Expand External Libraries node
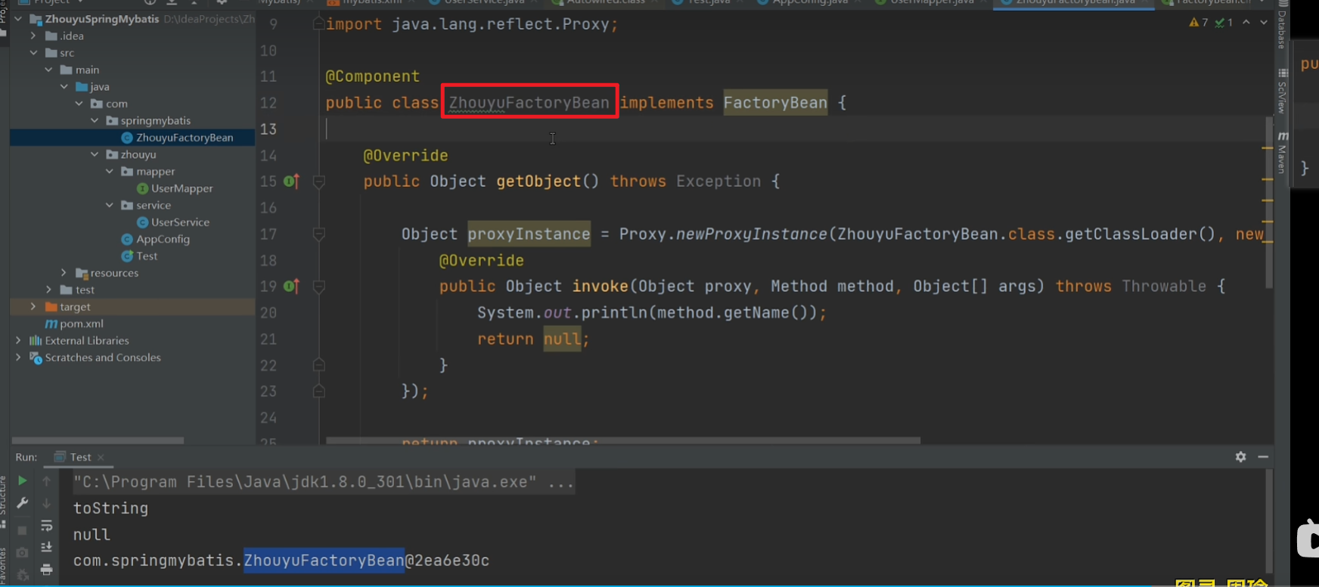 click(18, 340)
